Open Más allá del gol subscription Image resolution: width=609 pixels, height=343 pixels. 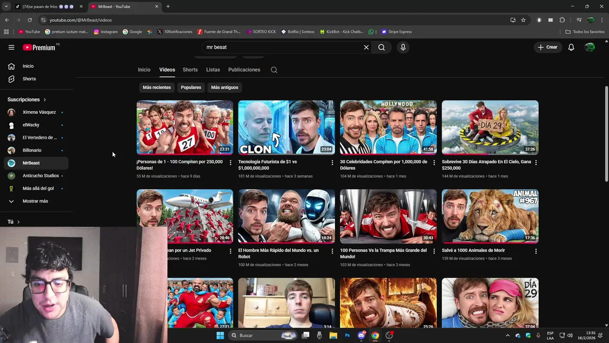click(36, 189)
